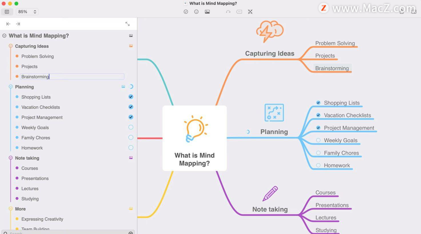The image size is (421, 234).
Task: Select Studying row in outline
Action: [x=30, y=199]
